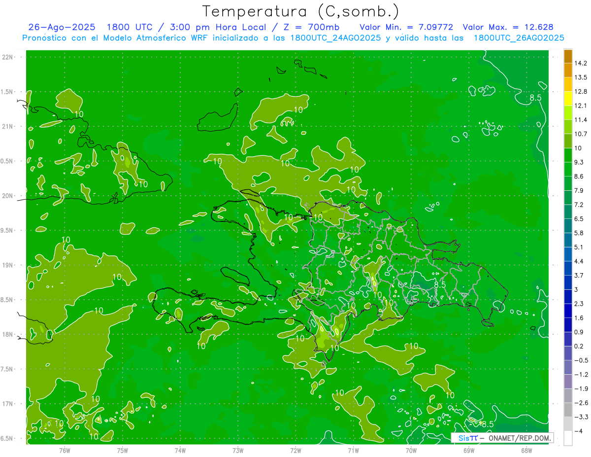Click the 13.5 color scale label

pos(581,77)
